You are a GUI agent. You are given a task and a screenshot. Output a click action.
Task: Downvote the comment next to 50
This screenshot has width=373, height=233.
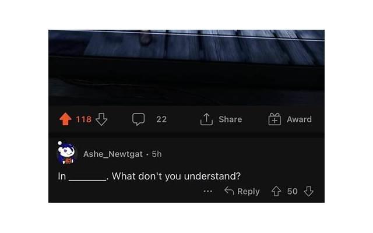click(x=309, y=191)
